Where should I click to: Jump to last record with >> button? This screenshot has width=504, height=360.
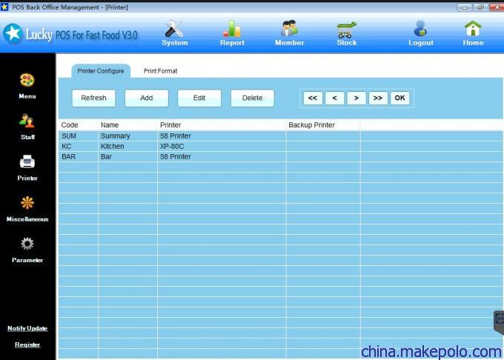(x=378, y=98)
